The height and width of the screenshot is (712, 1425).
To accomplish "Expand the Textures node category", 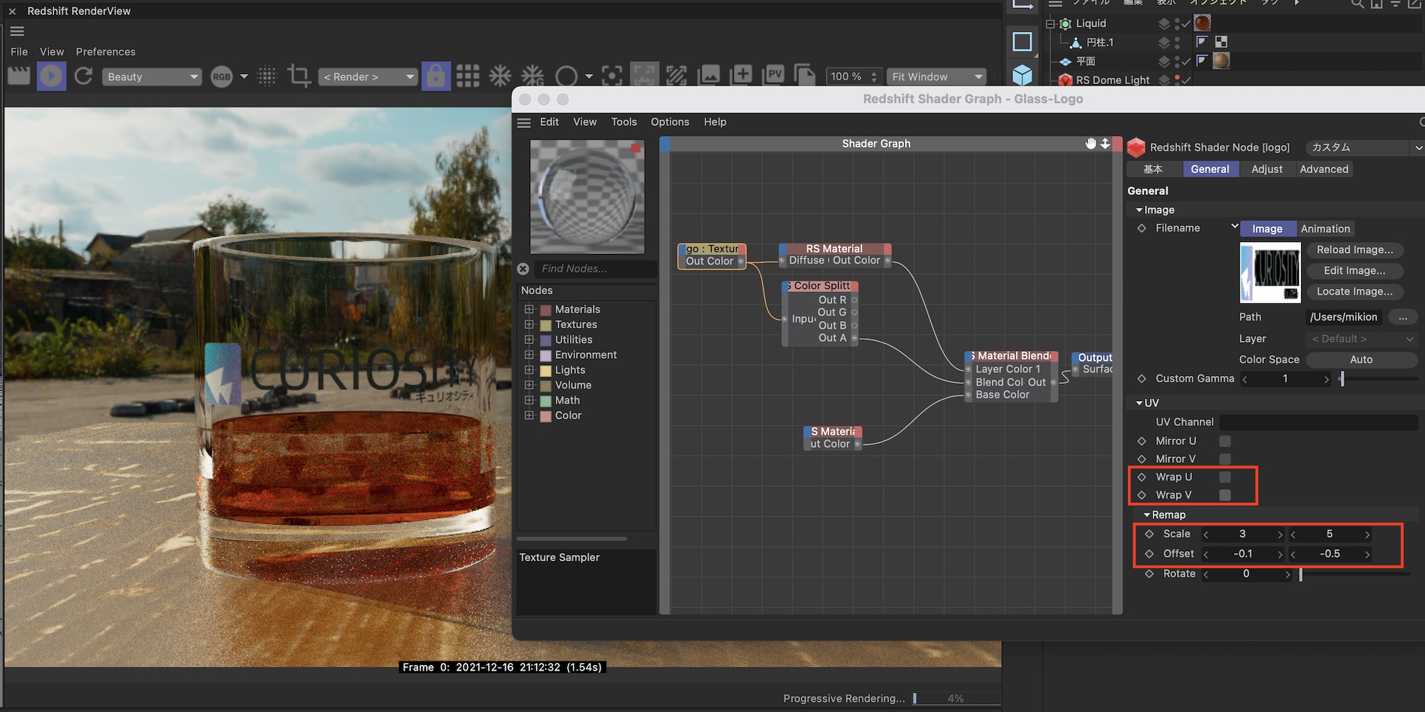I will point(529,325).
